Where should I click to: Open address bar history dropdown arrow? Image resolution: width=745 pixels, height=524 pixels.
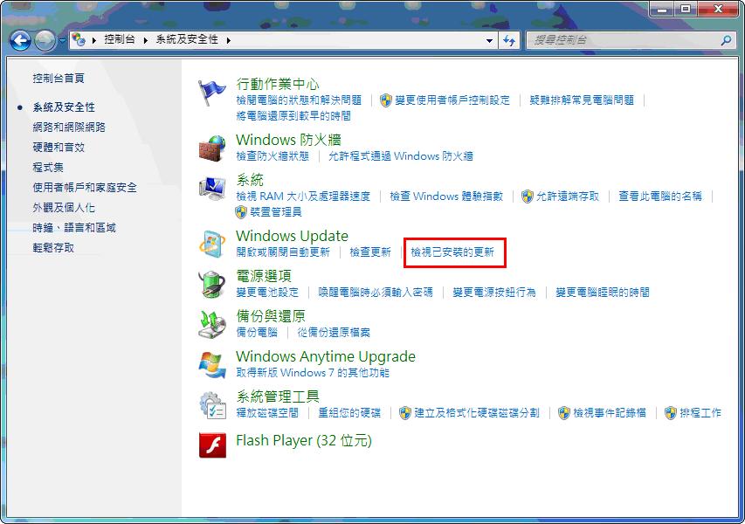pyautogui.click(x=489, y=41)
